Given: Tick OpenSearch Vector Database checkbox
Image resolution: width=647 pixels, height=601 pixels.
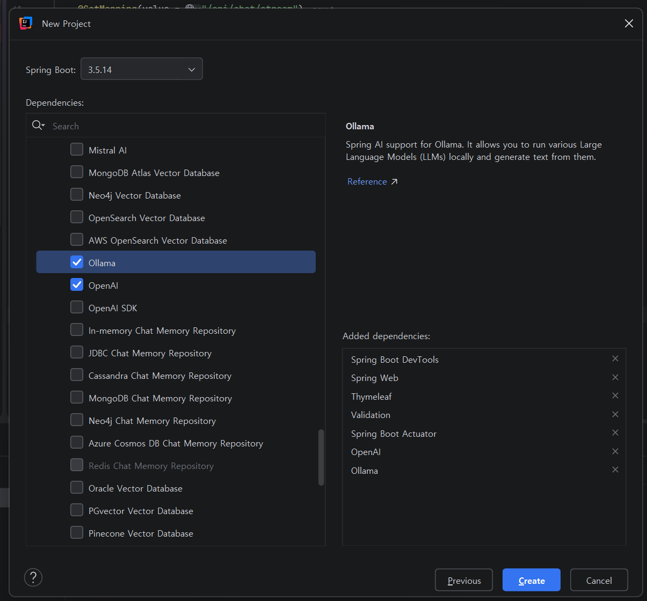Looking at the screenshot, I should pyautogui.click(x=77, y=217).
